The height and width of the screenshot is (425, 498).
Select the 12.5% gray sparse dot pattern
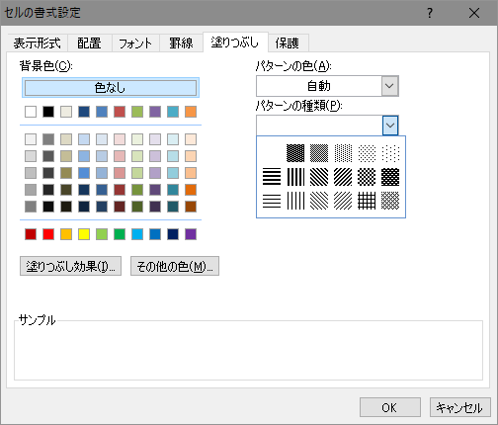point(367,153)
